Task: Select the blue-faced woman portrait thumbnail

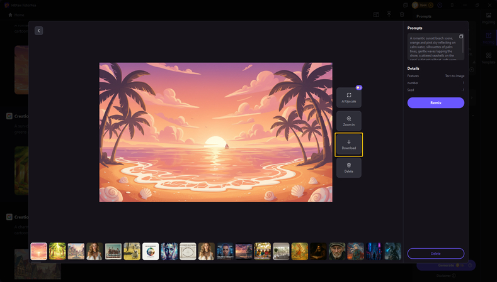Action: coord(169,251)
